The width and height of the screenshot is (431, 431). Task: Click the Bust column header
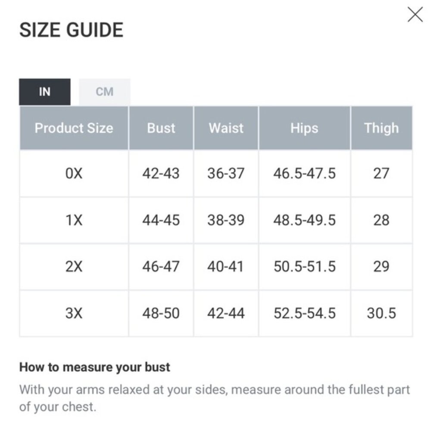tap(161, 128)
